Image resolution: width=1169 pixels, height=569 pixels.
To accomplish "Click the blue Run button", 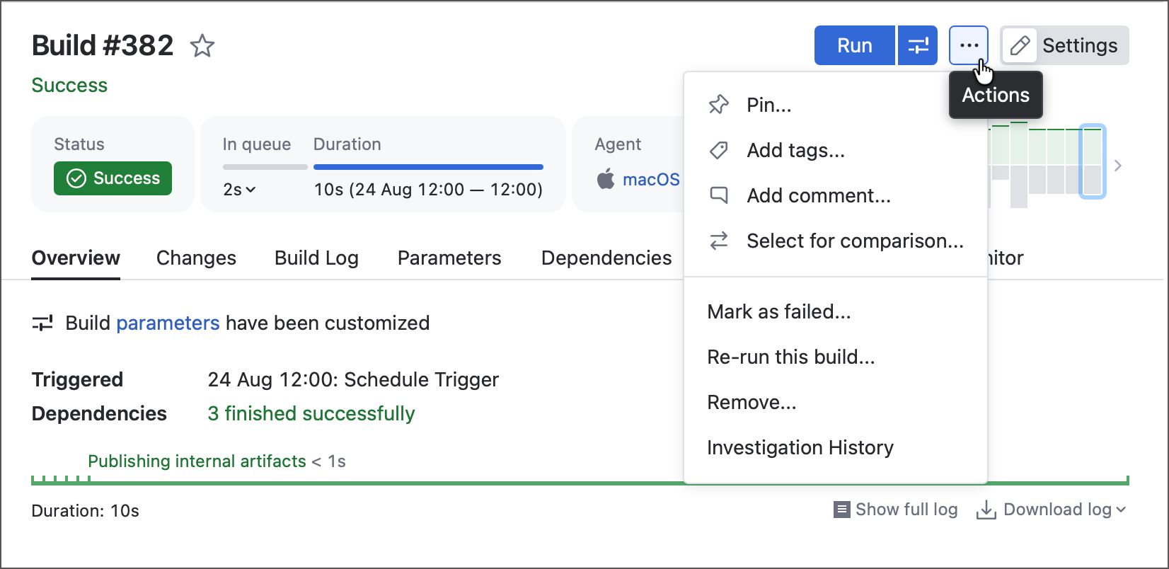I will click(x=854, y=45).
